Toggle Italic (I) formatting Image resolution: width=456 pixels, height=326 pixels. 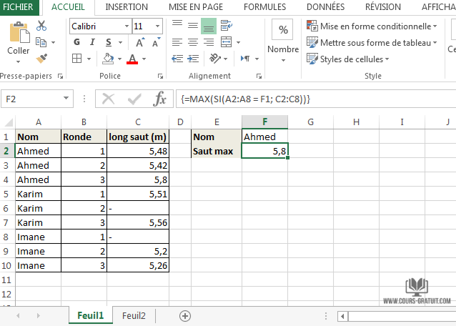click(91, 42)
